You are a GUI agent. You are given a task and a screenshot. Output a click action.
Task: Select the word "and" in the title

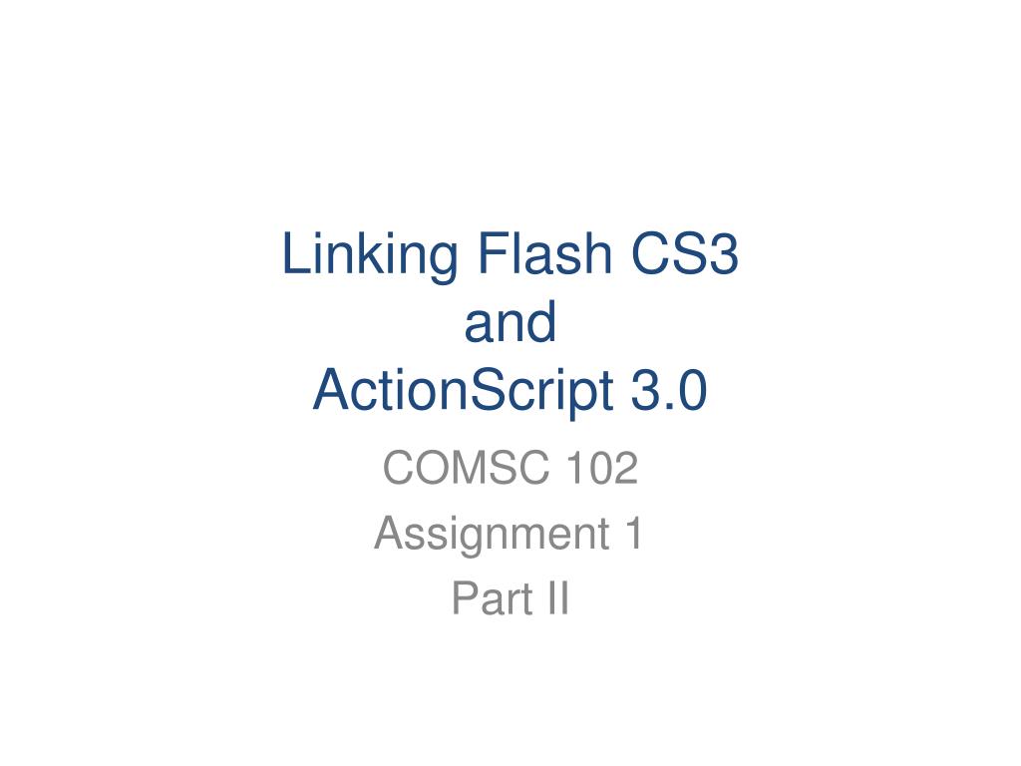[510, 322]
